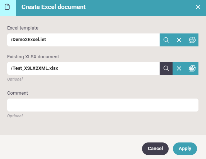Focus the Existing XLSX document field
Screen dimensions: 206x159
83,68
